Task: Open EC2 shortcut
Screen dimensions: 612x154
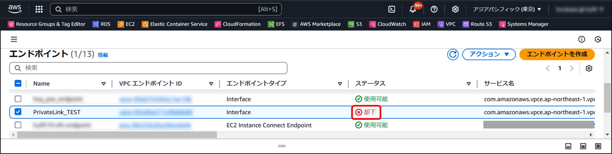Action: point(126,24)
